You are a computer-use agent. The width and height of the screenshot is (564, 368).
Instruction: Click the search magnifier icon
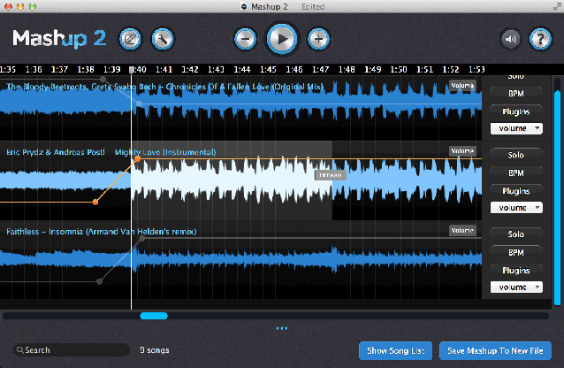[20, 349]
